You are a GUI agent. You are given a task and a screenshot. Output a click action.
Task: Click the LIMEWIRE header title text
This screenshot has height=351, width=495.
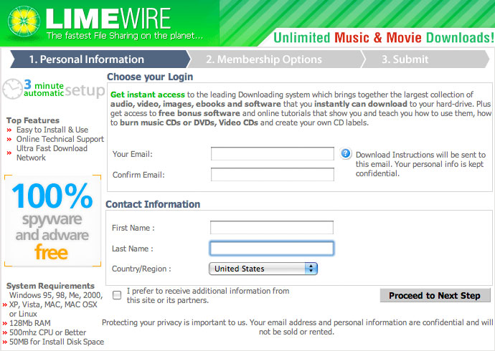tap(108, 19)
